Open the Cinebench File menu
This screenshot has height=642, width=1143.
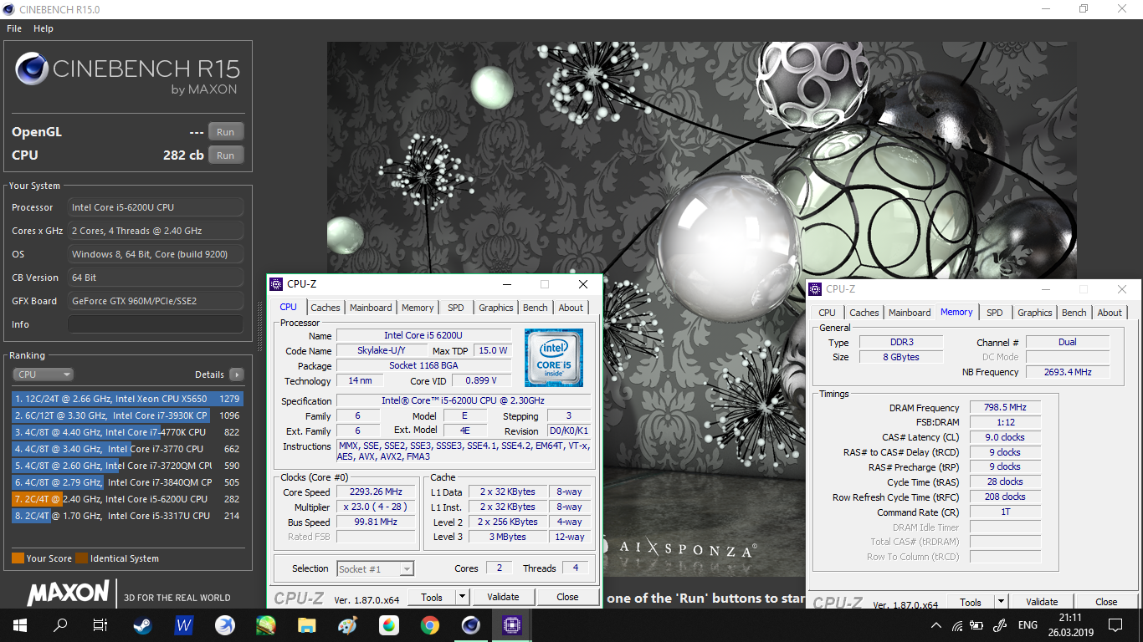pyautogui.click(x=14, y=28)
